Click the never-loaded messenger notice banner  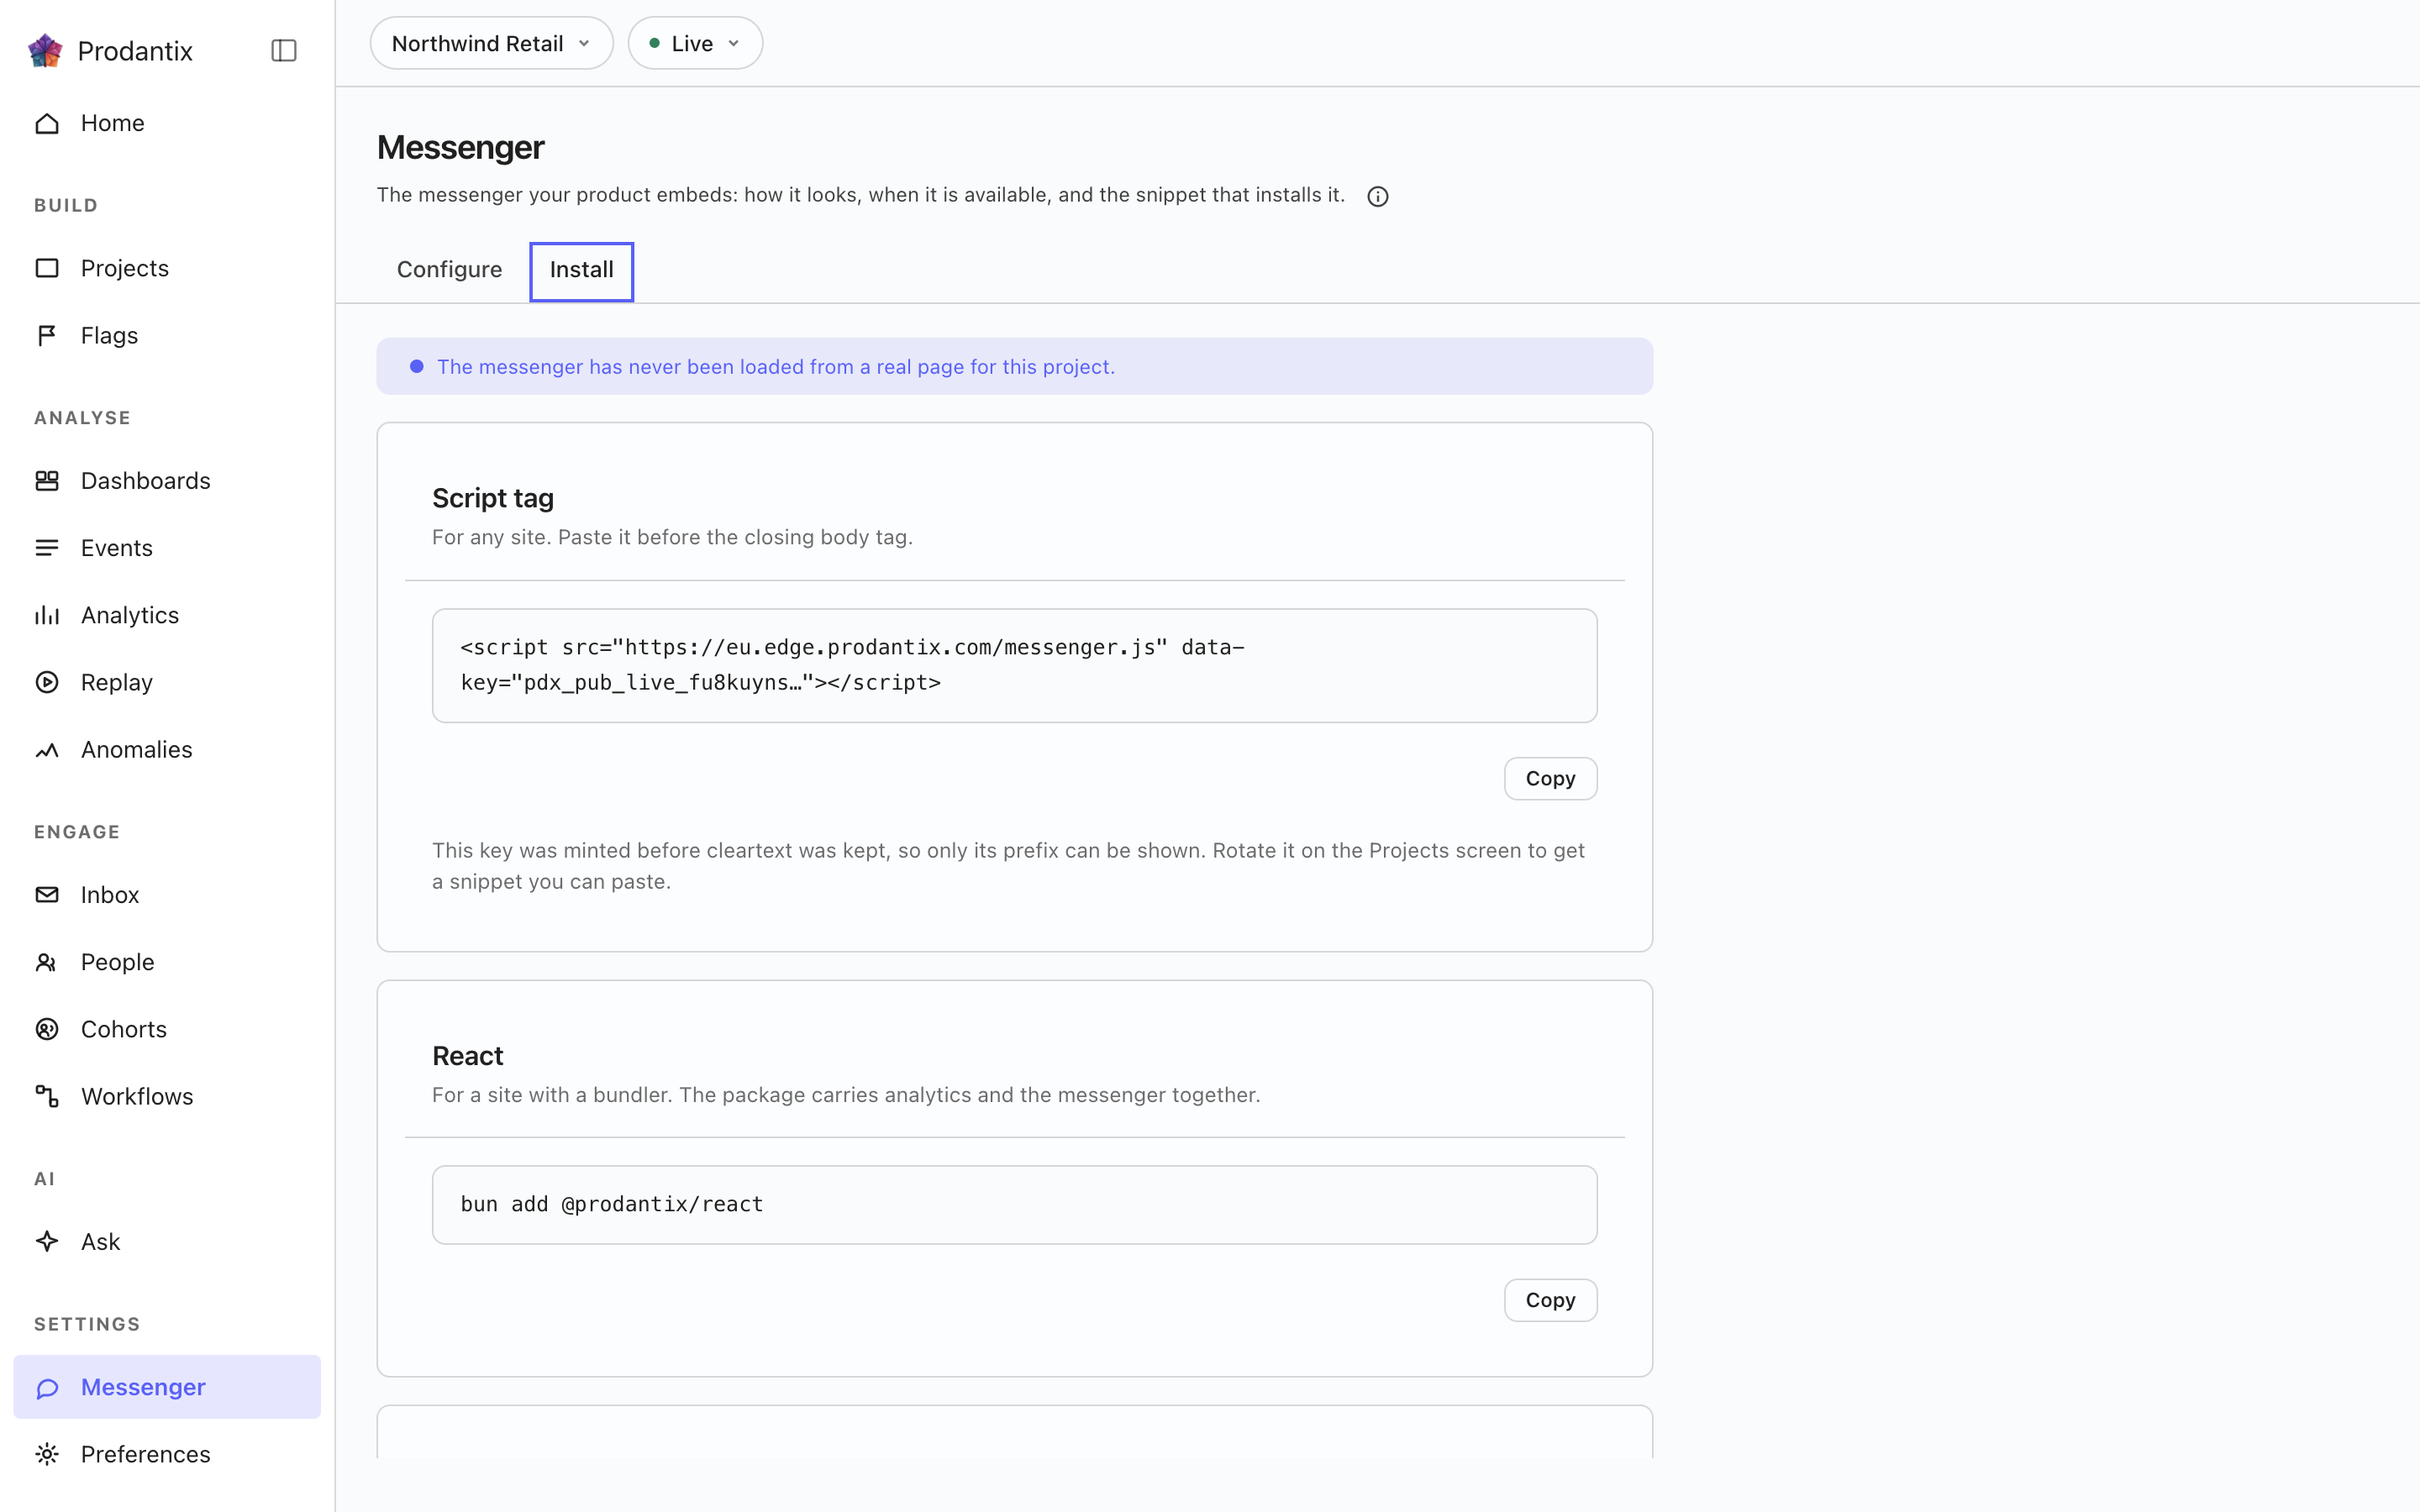(x=1014, y=366)
